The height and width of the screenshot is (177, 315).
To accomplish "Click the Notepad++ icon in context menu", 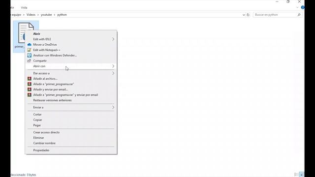I will (x=30, y=50).
